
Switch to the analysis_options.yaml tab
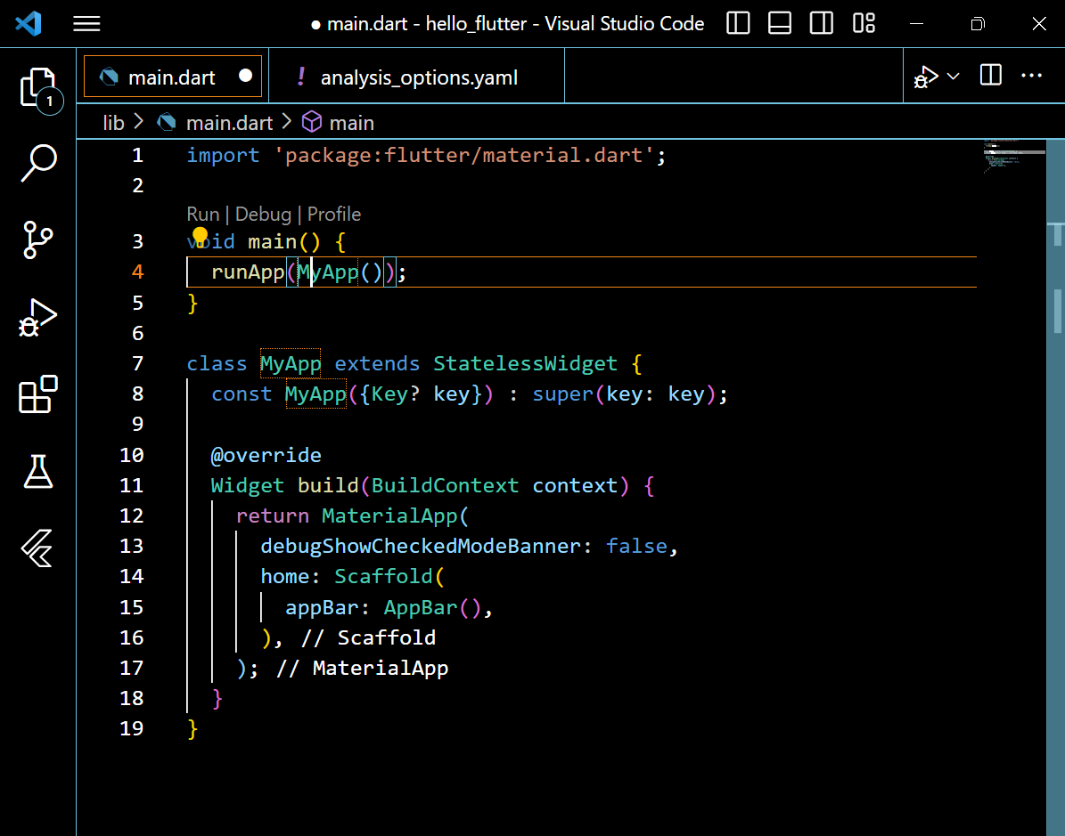pyautogui.click(x=417, y=77)
